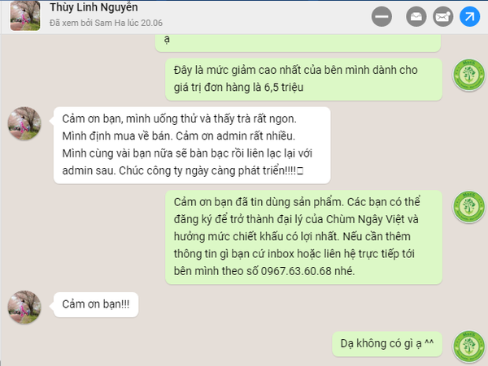Select the customer avatar beside 'Cảm ơn bạn!!!'
This screenshot has width=488, height=366.
pos(24,307)
